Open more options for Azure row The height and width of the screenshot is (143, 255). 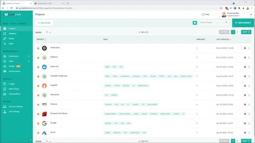tap(249, 133)
